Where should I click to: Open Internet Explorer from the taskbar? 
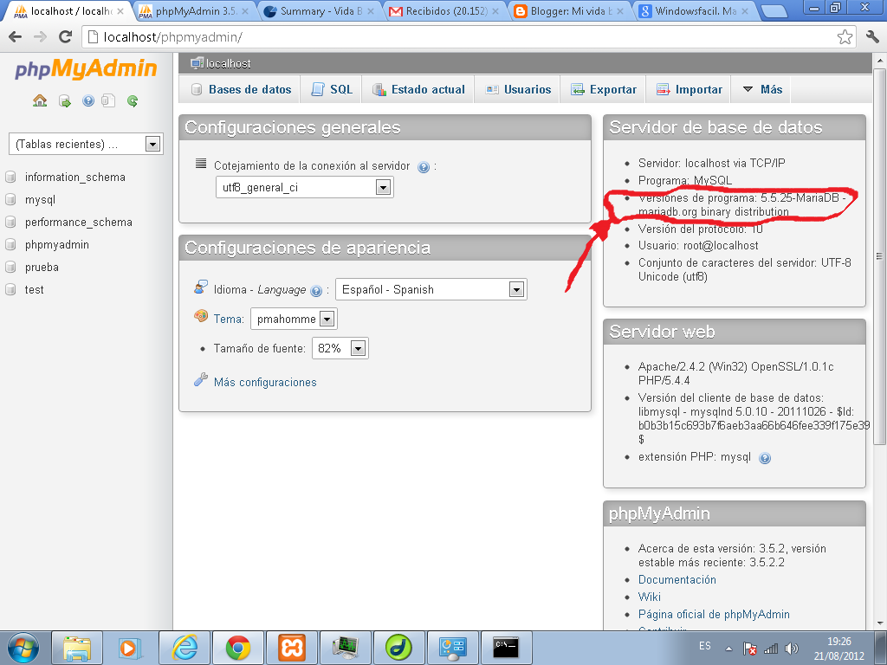pyautogui.click(x=185, y=648)
